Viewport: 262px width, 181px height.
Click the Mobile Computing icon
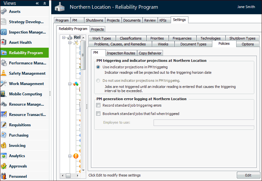tap(4, 94)
